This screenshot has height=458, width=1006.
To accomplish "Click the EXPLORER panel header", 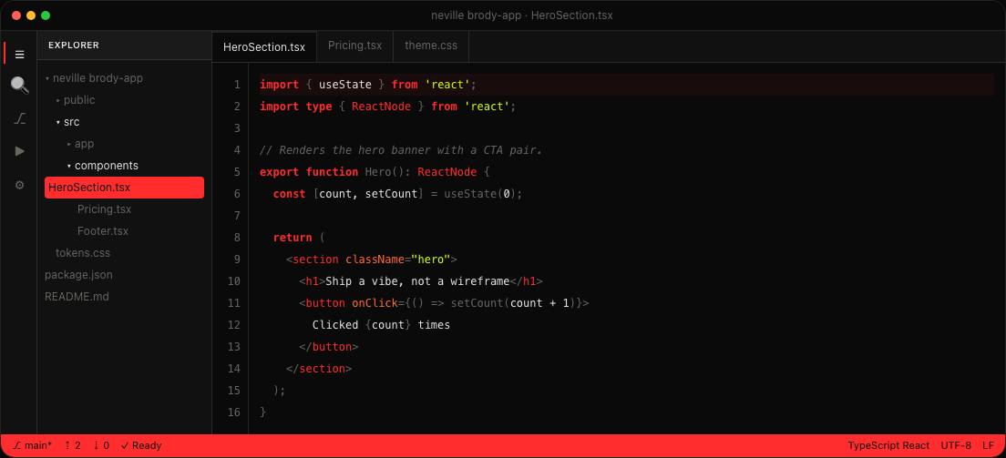I will click(74, 46).
